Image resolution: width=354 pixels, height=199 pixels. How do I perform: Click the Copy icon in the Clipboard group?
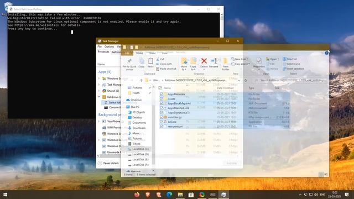(142, 62)
